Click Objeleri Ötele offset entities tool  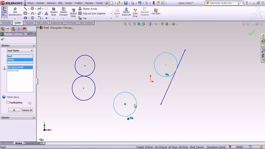click(x=73, y=13)
